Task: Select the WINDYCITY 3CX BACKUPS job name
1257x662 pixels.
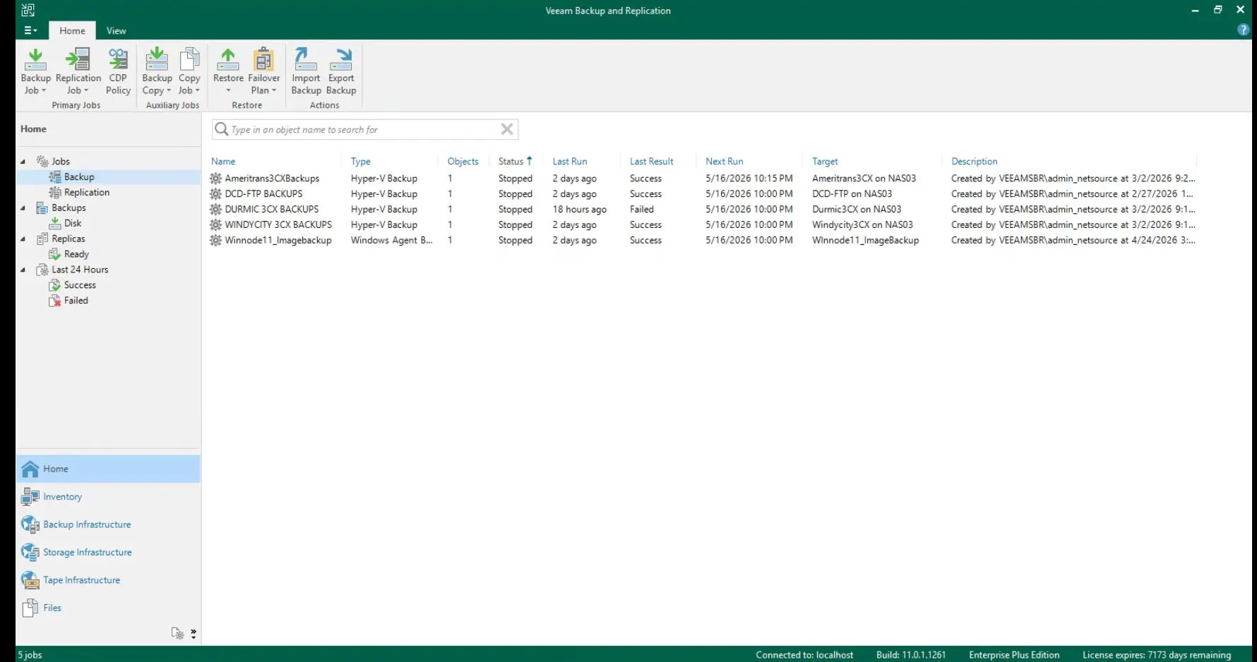Action: click(x=278, y=225)
